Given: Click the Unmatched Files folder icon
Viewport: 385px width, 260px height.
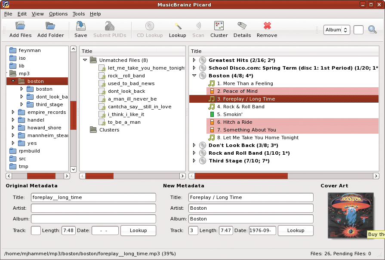Looking at the screenshot, I should (x=93, y=60).
